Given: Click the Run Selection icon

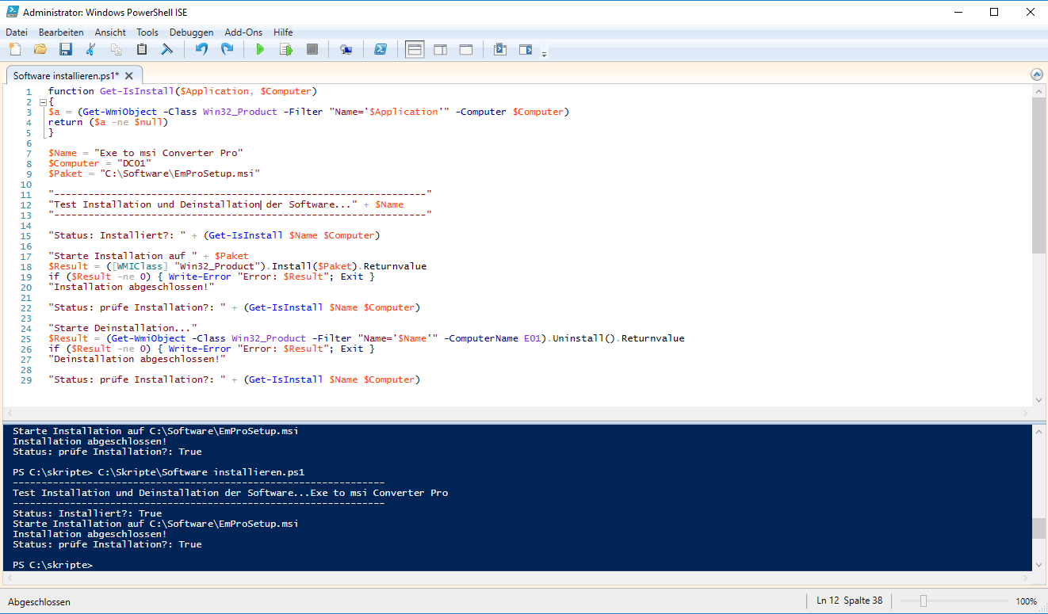Looking at the screenshot, I should tap(286, 50).
